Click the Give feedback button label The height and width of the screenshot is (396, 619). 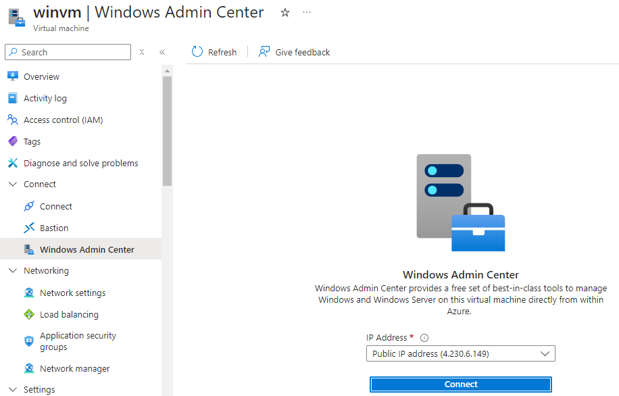(302, 52)
